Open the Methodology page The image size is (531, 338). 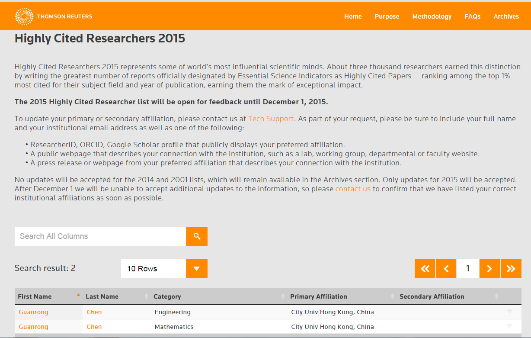click(x=432, y=16)
